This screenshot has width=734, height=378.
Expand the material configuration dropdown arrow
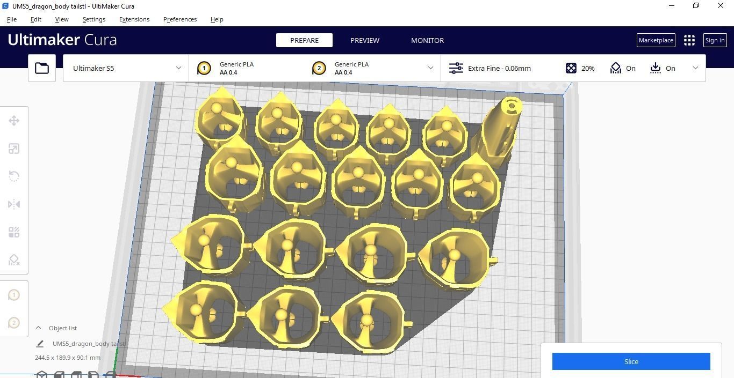pyautogui.click(x=430, y=68)
